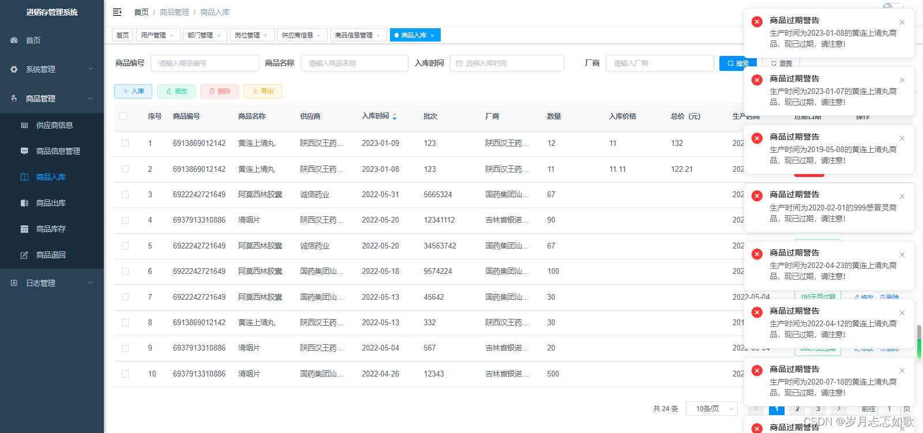Check the row 10 checkbox
The image size is (923, 433).
pos(125,374)
